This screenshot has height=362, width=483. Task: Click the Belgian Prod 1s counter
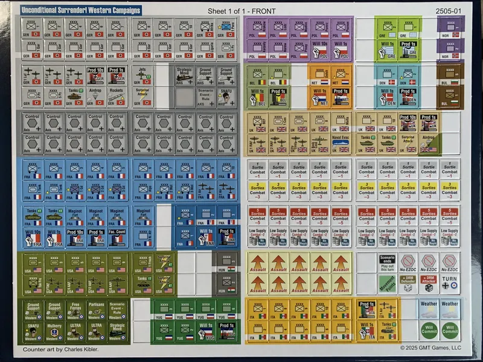coord(278,97)
